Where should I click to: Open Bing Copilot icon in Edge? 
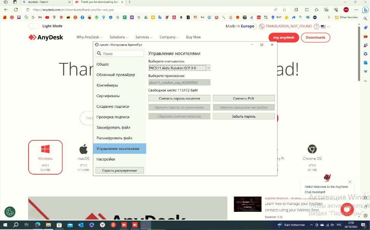click(365, 9)
